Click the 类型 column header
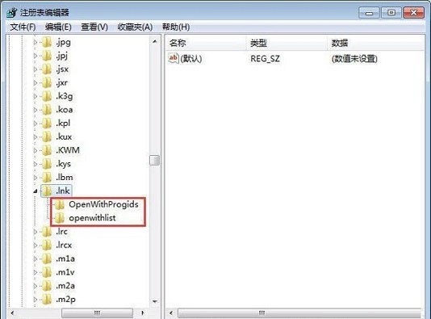The height and width of the screenshot is (319, 431). 287,43
